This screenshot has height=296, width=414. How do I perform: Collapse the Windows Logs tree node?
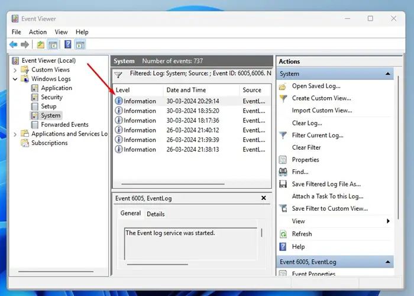(15, 79)
